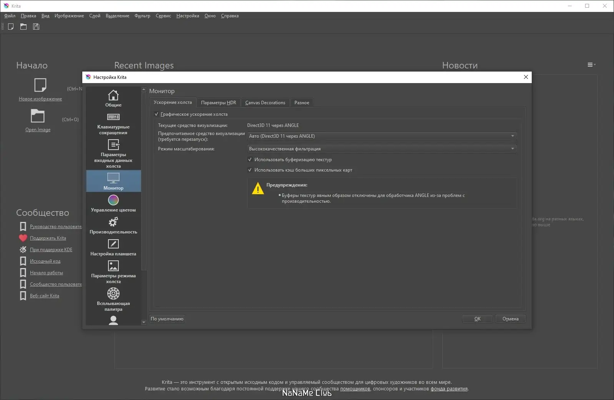The height and width of the screenshot is (400, 614).
Task: Open the Справка menu
Action: [230, 16]
